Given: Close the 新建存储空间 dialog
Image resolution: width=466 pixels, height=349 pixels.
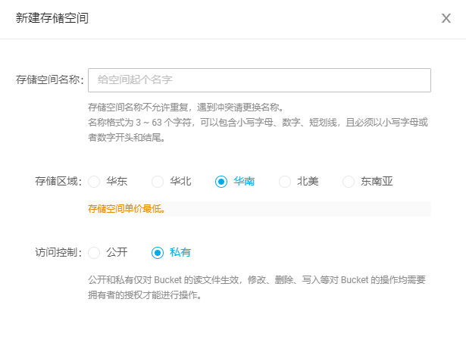Looking at the screenshot, I should [446, 18].
